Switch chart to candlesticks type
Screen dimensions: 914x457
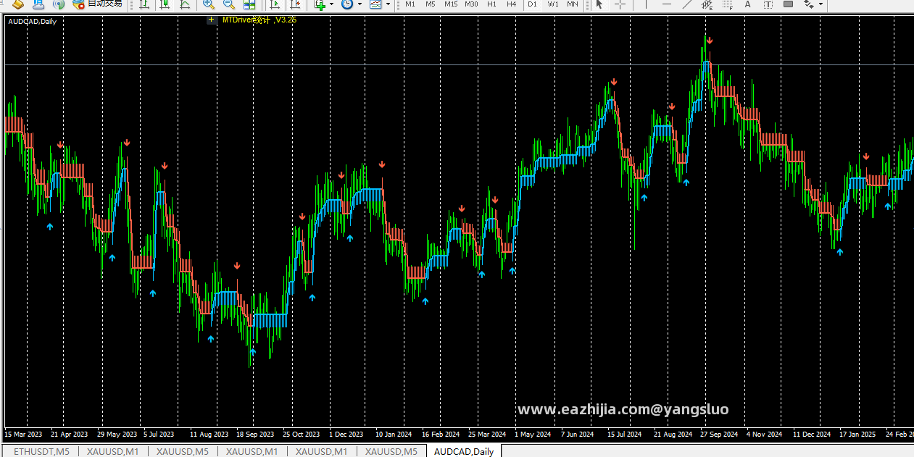tap(165, 4)
